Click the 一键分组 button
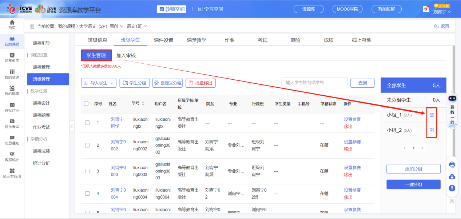The height and width of the screenshot is (219, 461). coord(413,184)
